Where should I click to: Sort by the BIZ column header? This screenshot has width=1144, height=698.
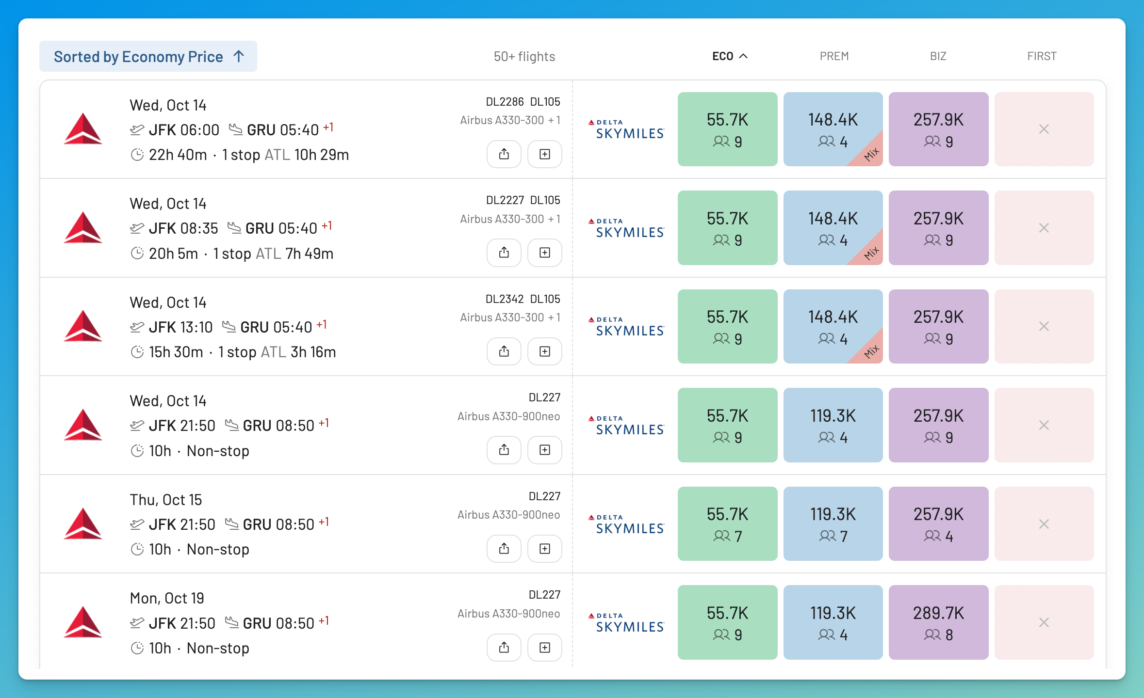[938, 56]
